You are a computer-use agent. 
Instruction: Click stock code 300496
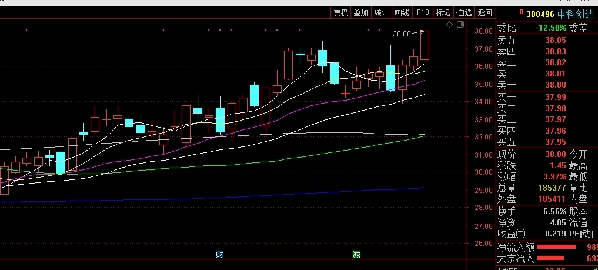pos(540,14)
